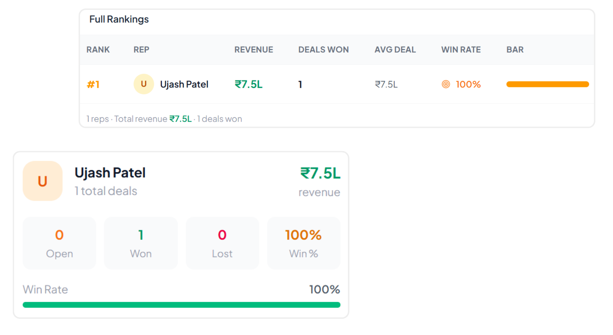Click the AVG DEAL column header
This screenshot has height=335, width=613.
[395, 50]
